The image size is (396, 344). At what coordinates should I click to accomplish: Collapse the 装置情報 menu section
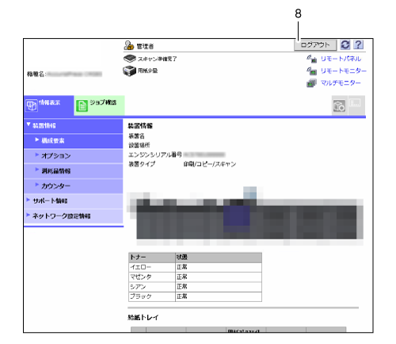click(74, 126)
